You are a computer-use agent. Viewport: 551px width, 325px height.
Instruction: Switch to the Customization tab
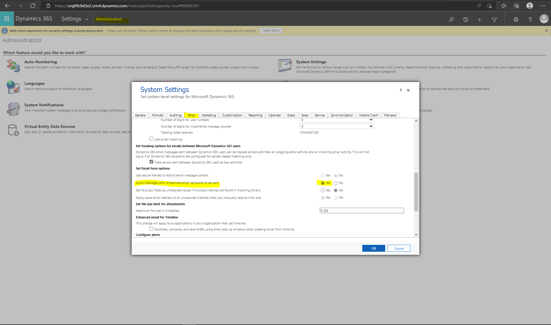[x=232, y=115]
